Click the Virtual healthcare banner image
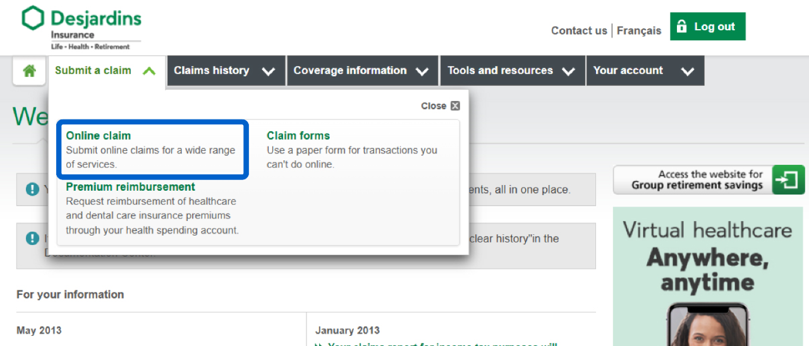Screen dimensions: 809x346 707,278
